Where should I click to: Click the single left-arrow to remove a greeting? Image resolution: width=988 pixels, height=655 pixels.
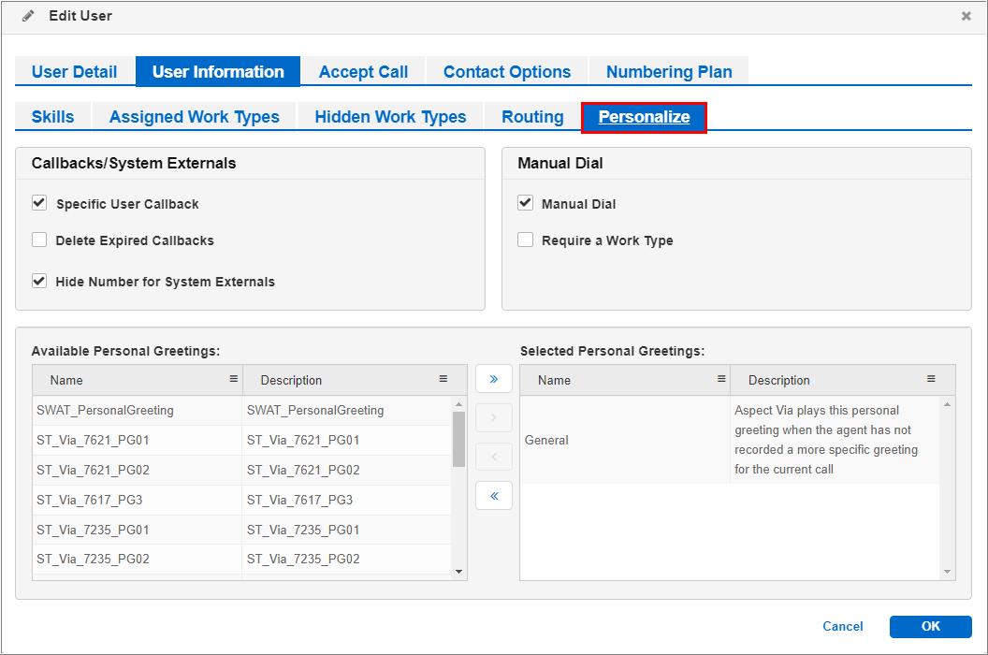pyautogui.click(x=493, y=457)
